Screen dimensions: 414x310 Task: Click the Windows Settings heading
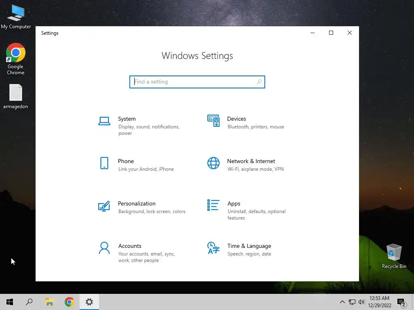coord(197,56)
